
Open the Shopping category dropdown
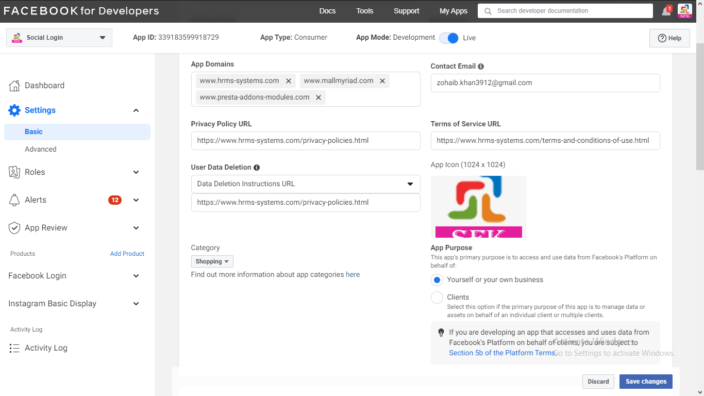click(x=212, y=261)
